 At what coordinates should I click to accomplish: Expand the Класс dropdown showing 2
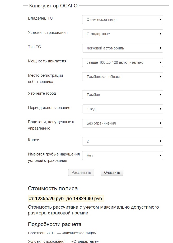click(123, 141)
